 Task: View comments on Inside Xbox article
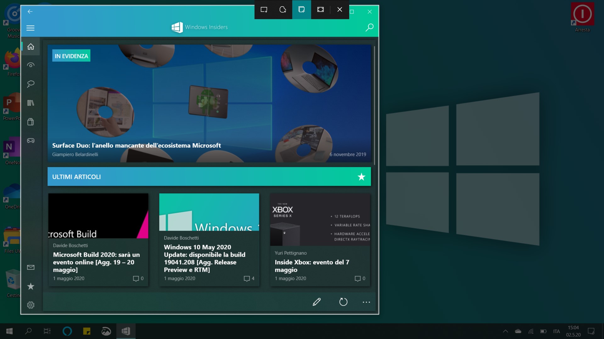pyautogui.click(x=360, y=278)
